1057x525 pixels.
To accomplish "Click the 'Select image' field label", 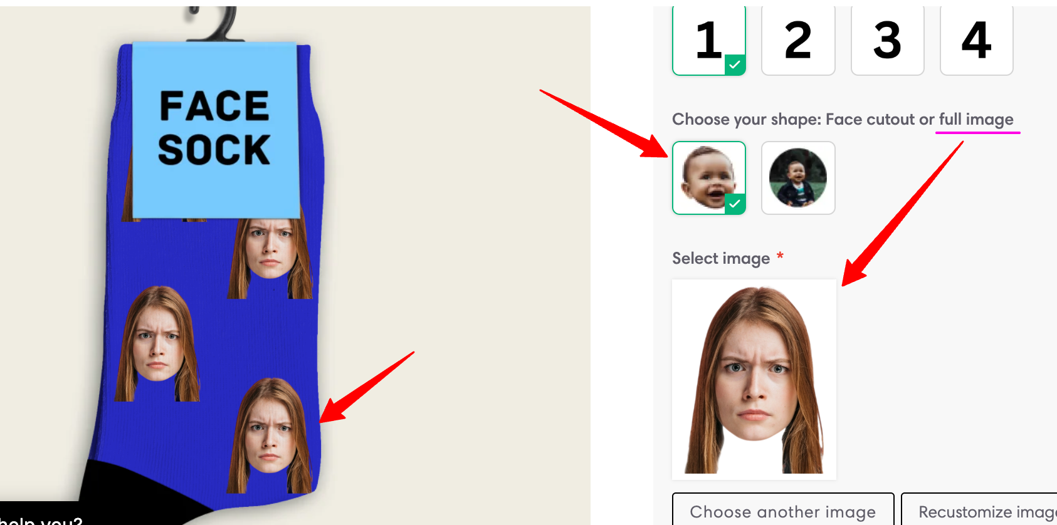I will pyautogui.click(x=721, y=258).
